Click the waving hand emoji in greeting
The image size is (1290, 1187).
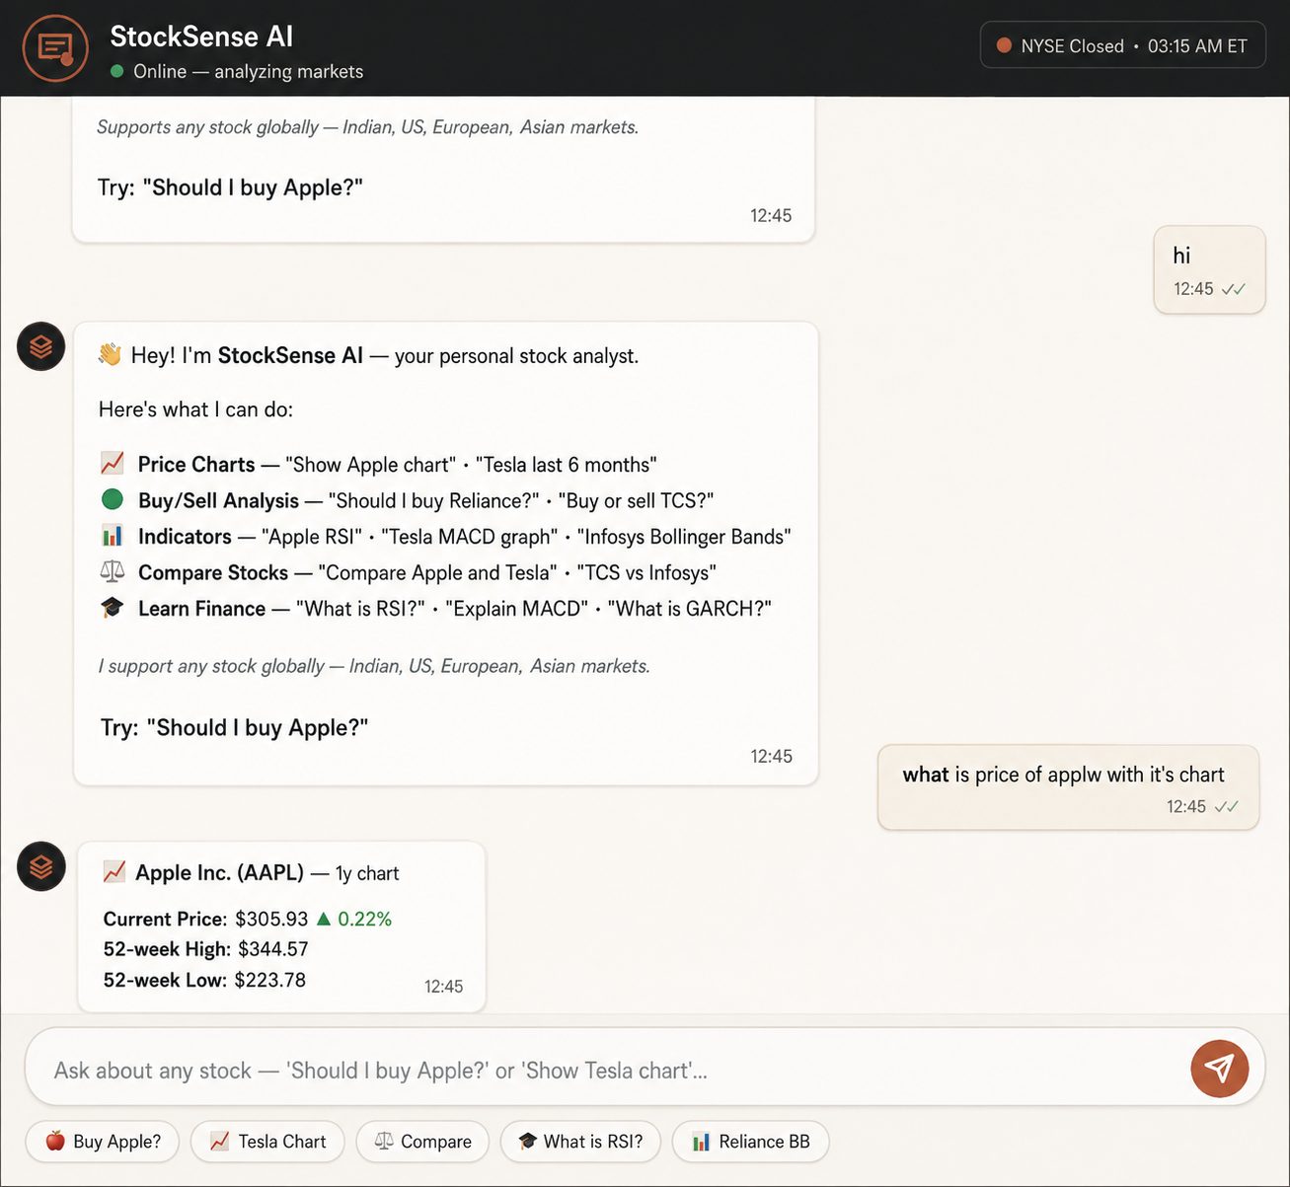(110, 354)
